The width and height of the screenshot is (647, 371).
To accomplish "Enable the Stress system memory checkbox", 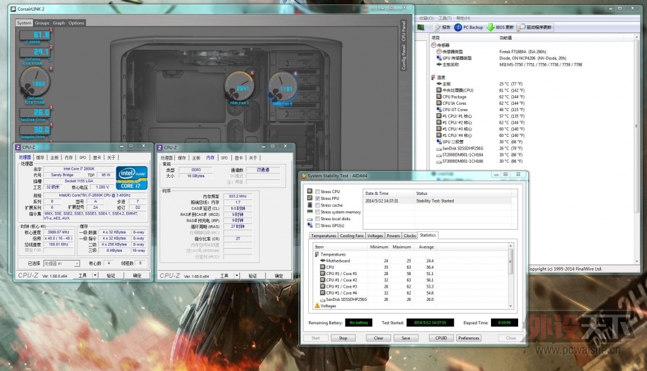I will pyautogui.click(x=318, y=212).
